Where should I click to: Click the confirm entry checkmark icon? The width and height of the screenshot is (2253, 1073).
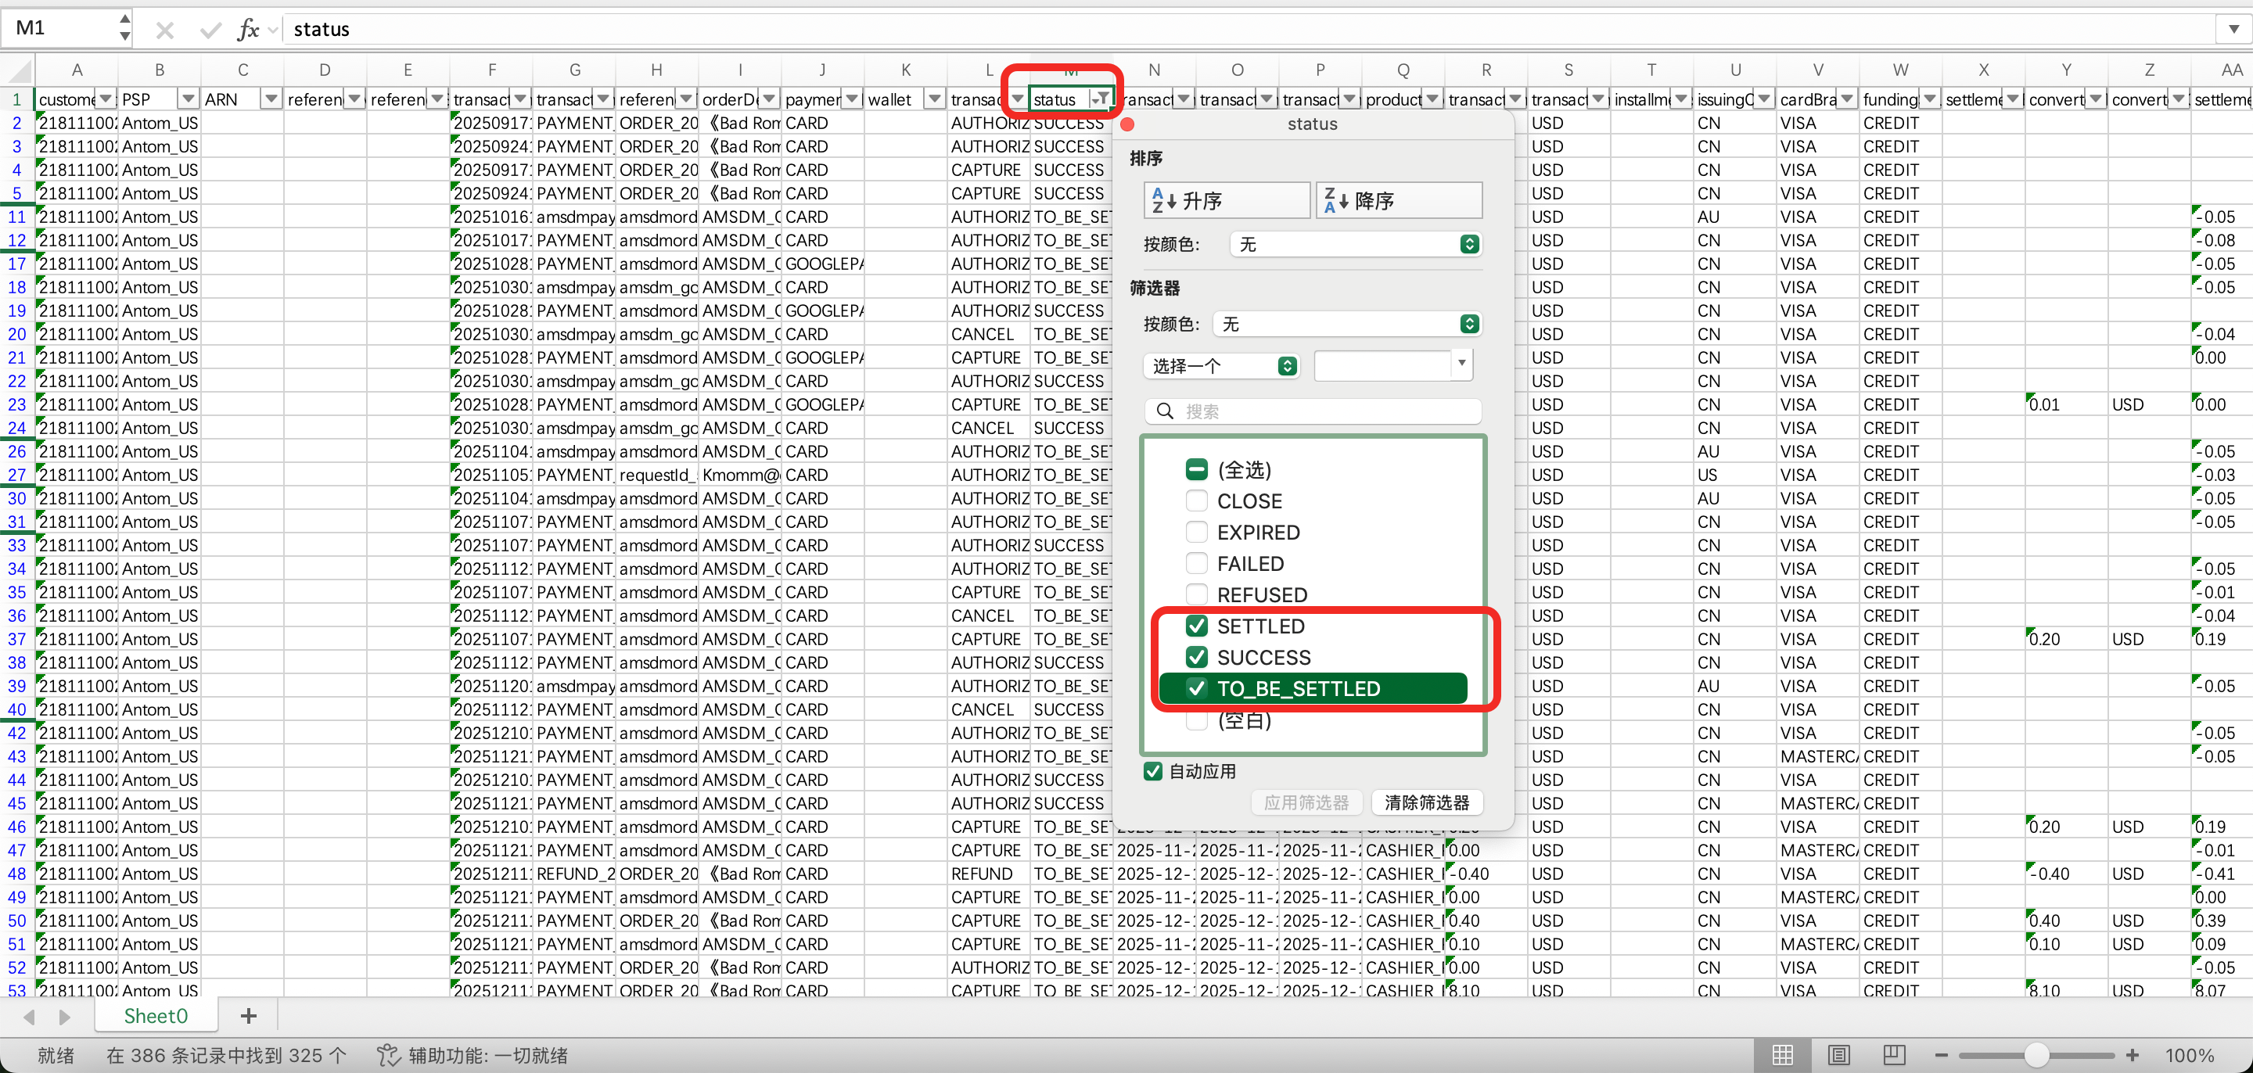(x=210, y=30)
